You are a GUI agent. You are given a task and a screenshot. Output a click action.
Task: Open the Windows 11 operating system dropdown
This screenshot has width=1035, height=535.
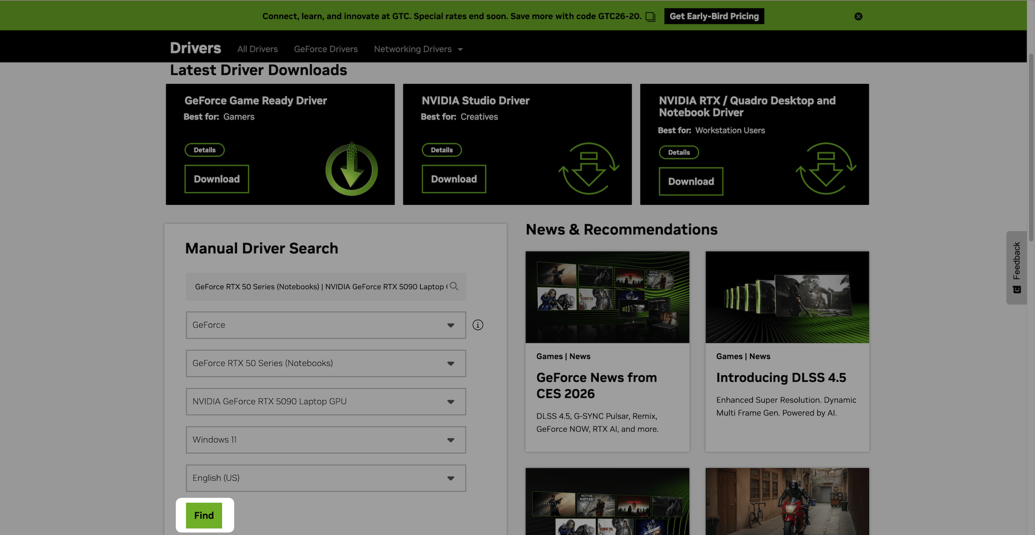click(326, 439)
